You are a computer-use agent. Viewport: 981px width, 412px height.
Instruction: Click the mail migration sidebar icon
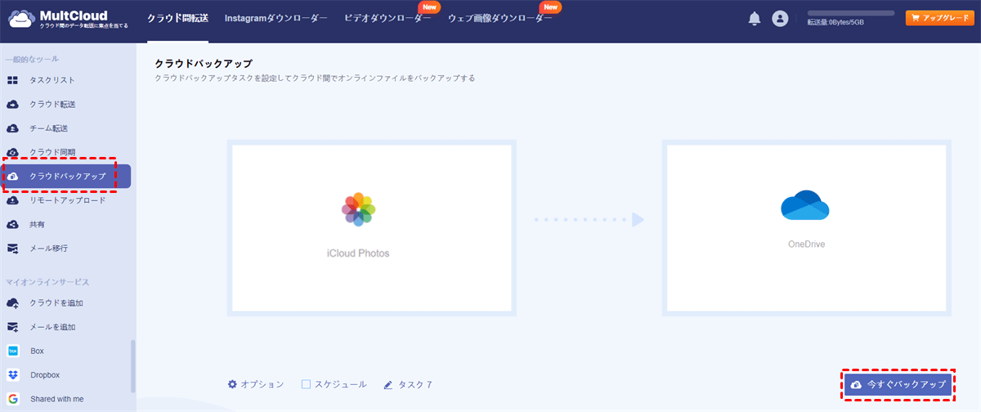click(13, 249)
